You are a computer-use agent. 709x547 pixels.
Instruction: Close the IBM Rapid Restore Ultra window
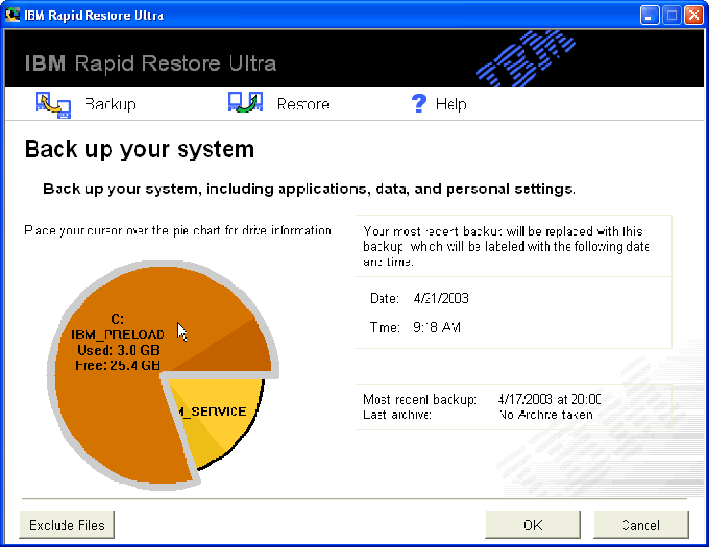(694, 15)
